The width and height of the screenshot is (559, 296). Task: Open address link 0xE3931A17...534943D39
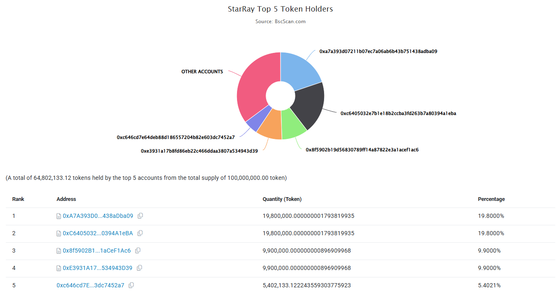tap(97, 268)
